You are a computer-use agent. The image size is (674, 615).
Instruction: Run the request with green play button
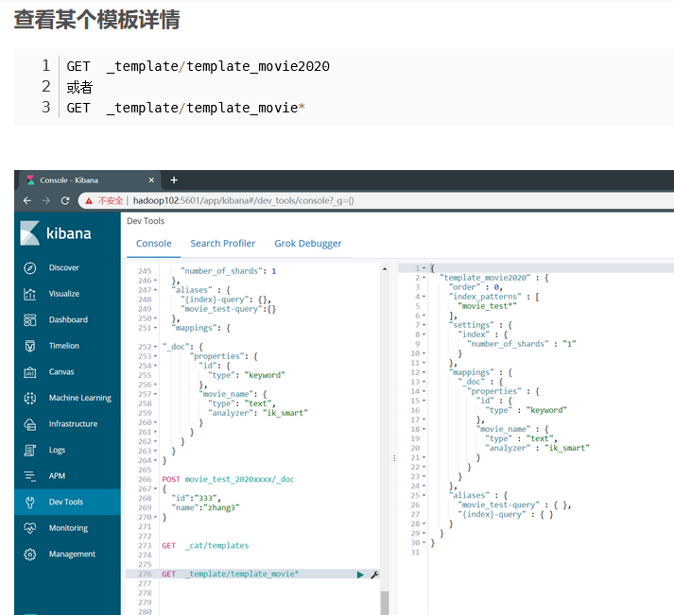click(360, 574)
